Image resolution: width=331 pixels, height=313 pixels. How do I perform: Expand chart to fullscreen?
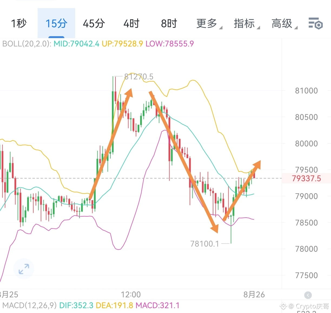pos(24,269)
